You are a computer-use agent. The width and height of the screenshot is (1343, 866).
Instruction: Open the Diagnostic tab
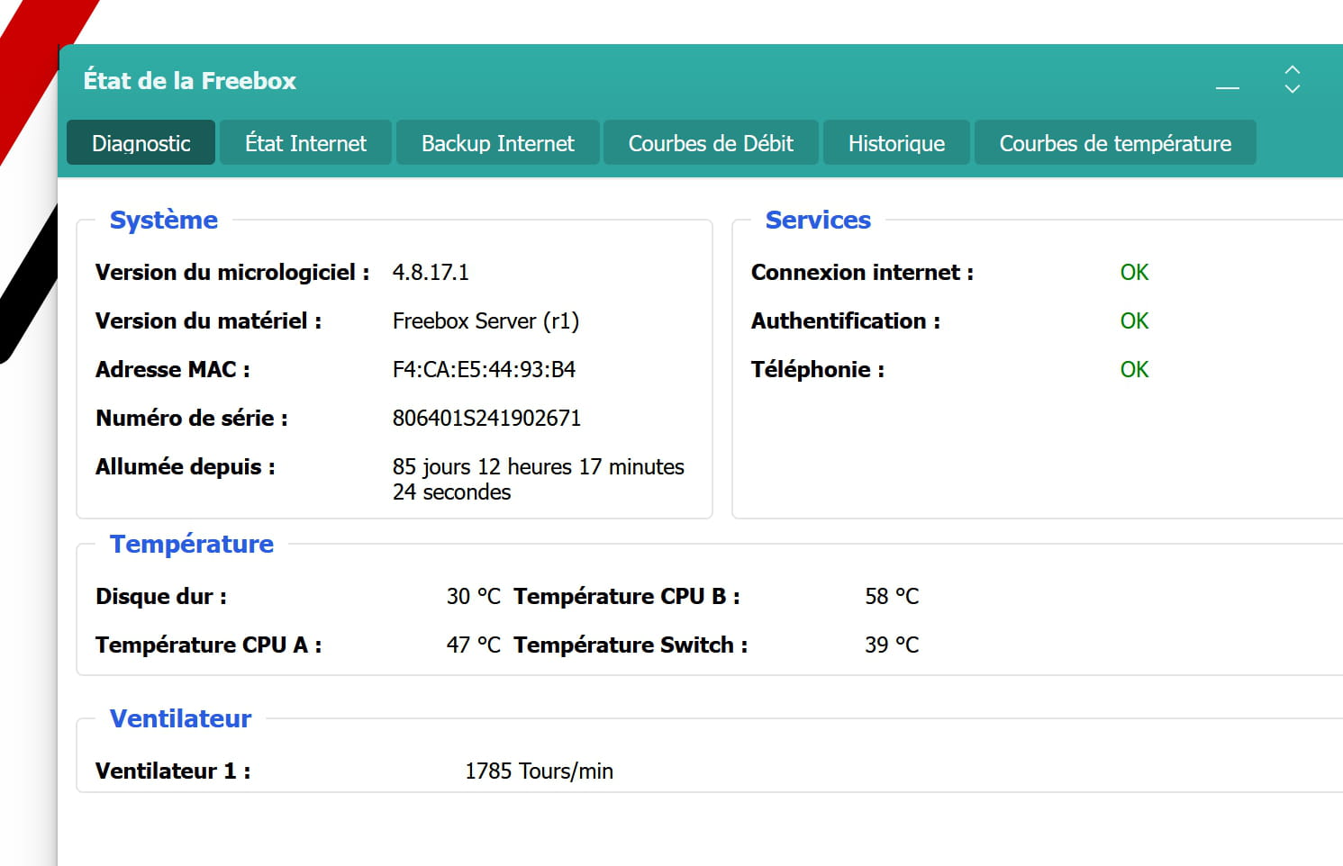pyautogui.click(x=141, y=143)
